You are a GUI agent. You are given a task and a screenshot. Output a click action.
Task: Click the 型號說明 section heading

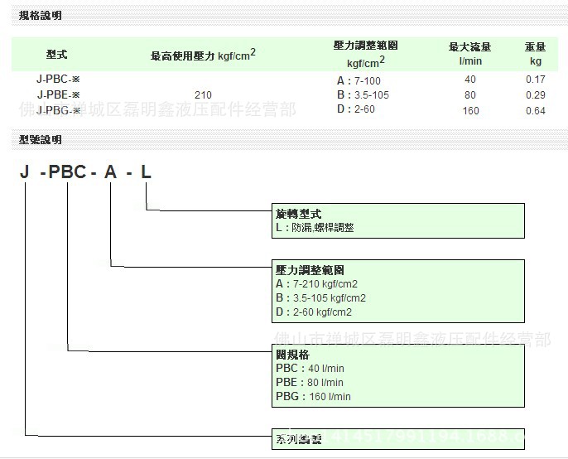tap(40, 140)
